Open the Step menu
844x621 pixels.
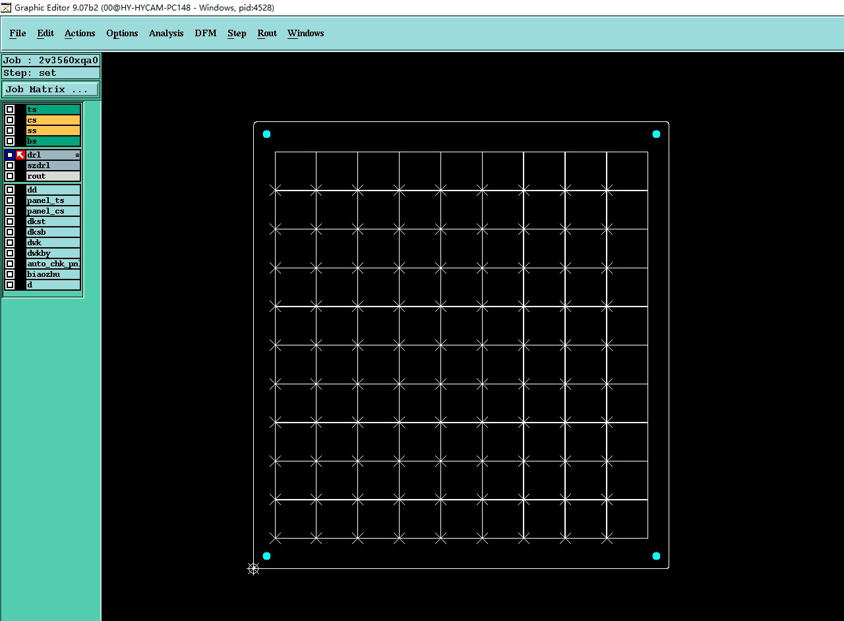click(237, 33)
